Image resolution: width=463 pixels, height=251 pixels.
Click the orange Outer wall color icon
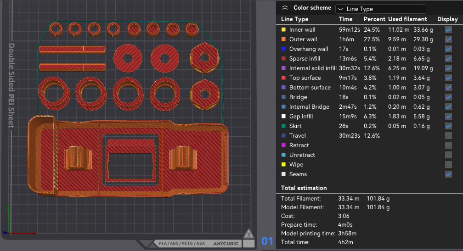point(284,39)
